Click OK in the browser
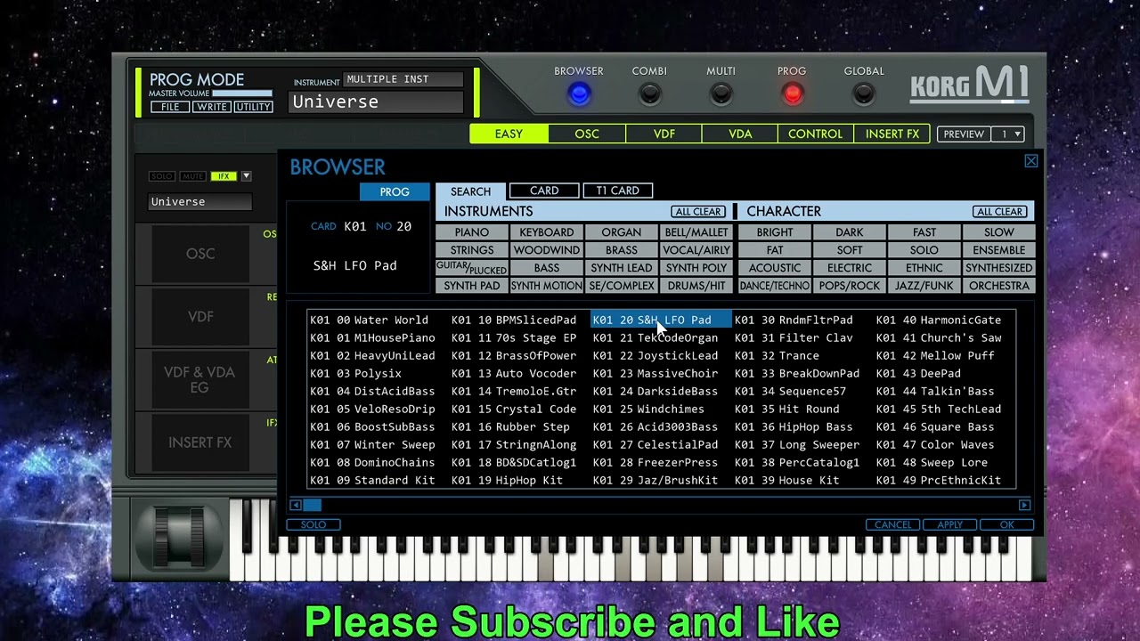Screen dimensions: 1140x641 point(1006,525)
